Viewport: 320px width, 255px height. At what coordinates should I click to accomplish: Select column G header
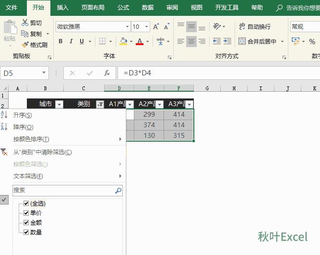pyautogui.click(x=207, y=88)
